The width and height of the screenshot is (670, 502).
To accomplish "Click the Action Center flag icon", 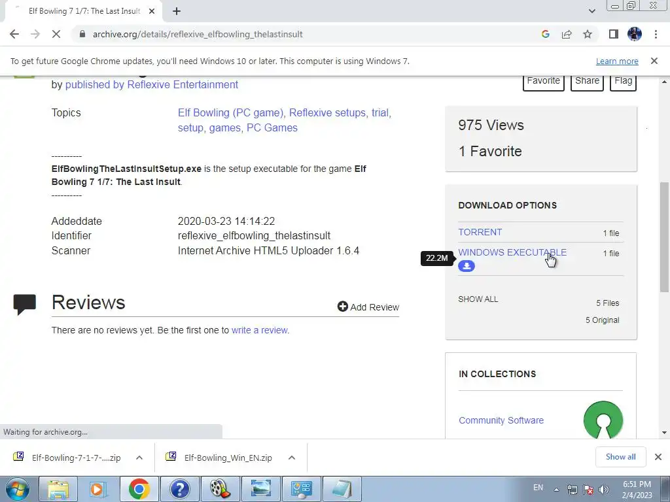I will pyautogui.click(x=588, y=490).
